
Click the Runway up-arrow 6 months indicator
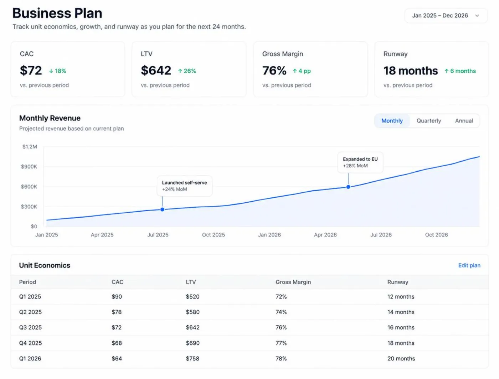click(460, 71)
